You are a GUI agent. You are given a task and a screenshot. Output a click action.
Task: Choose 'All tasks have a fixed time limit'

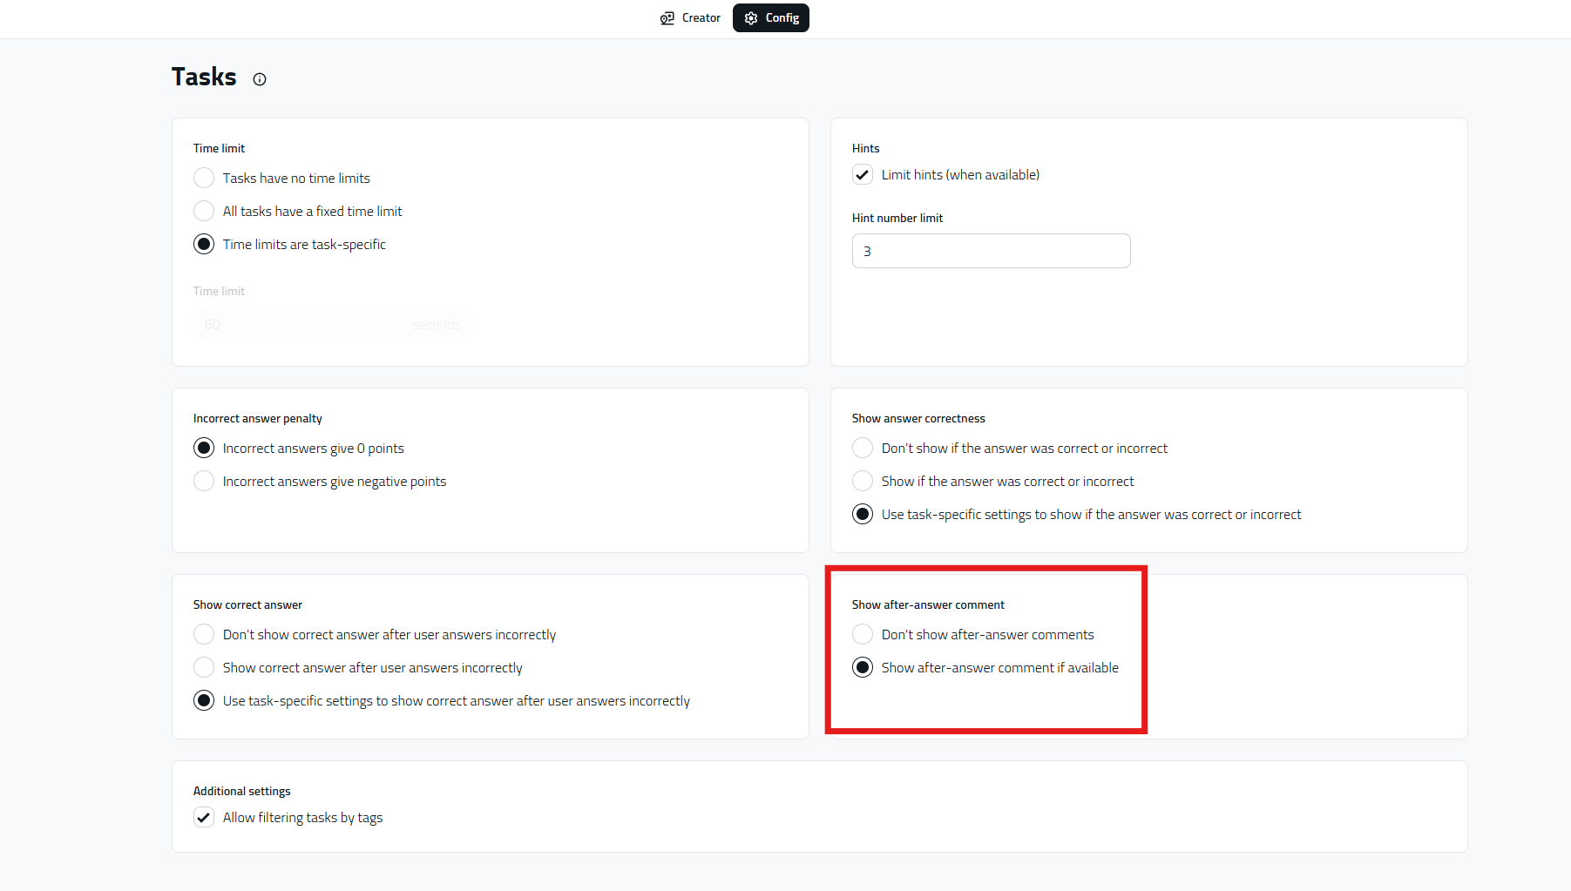pos(204,212)
